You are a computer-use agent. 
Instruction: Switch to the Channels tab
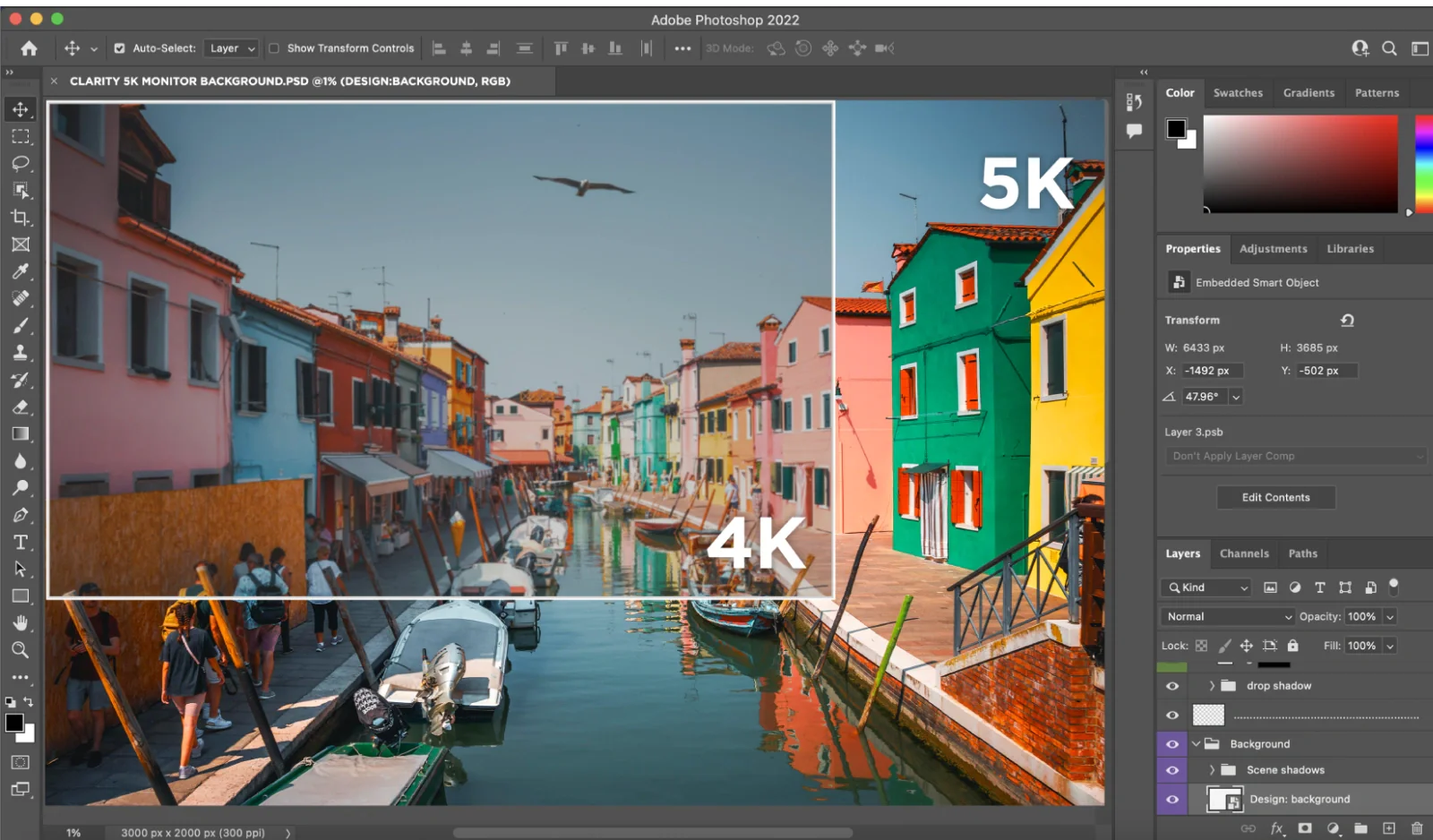pyautogui.click(x=1244, y=553)
